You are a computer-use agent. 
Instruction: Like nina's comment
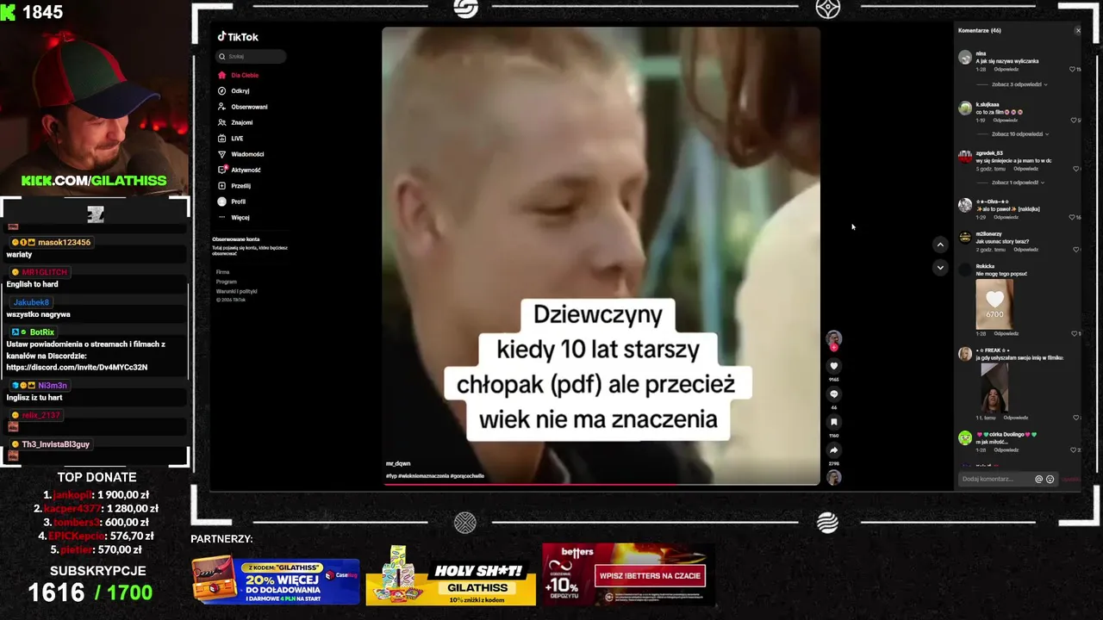(x=1073, y=69)
